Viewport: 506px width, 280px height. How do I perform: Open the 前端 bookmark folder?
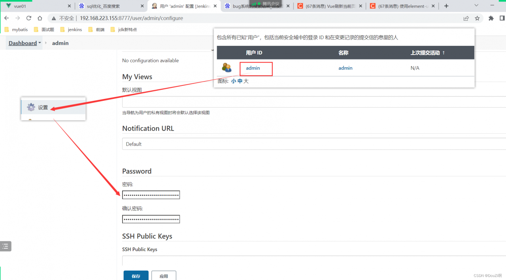pos(96,30)
